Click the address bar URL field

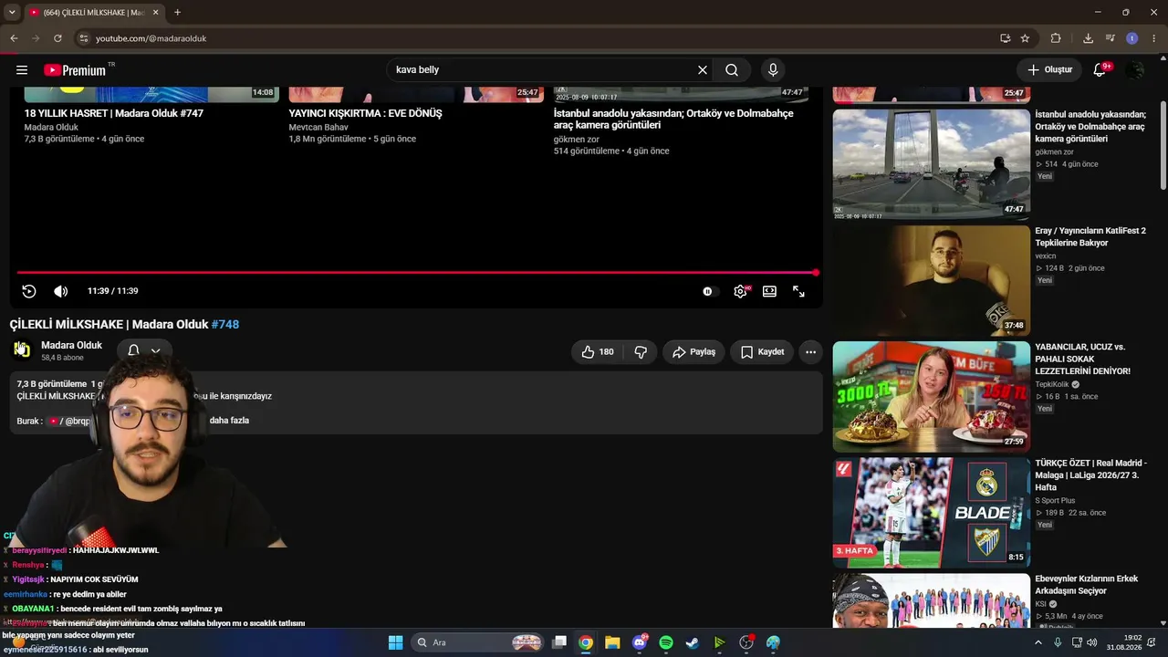538,38
